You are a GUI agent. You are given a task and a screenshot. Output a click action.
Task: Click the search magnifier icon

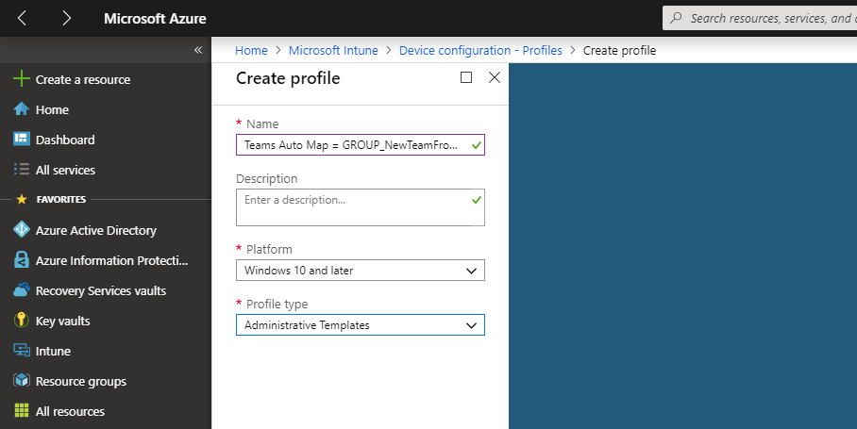tap(676, 18)
